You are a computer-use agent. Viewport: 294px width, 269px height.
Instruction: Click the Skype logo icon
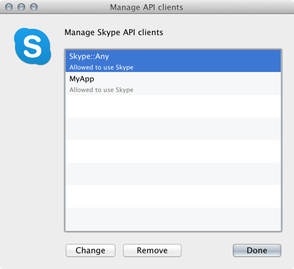[x=32, y=46]
